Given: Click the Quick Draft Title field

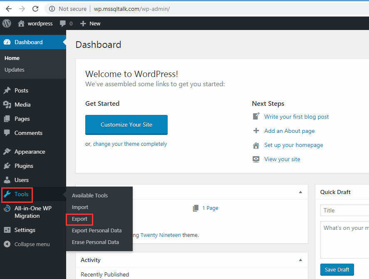Looking at the screenshot, I should tap(344, 210).
